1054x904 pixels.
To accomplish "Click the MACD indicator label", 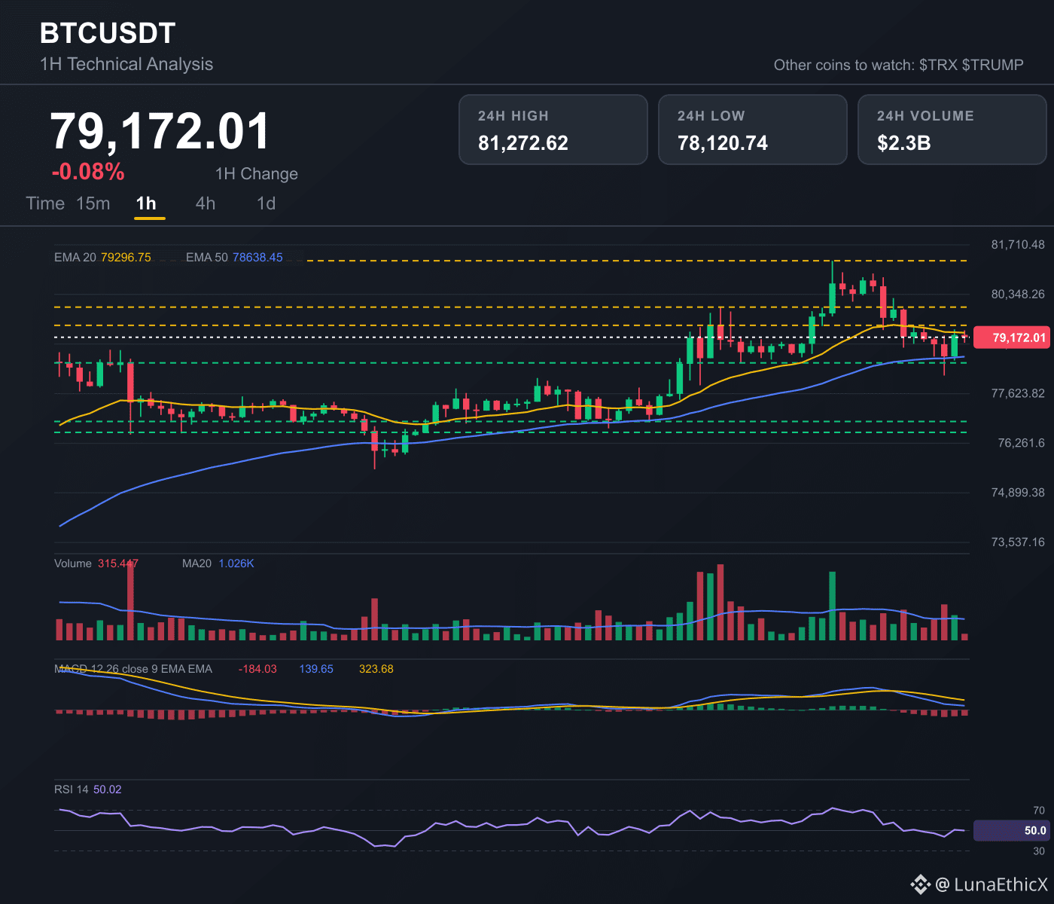I will (x=133, y=669).
